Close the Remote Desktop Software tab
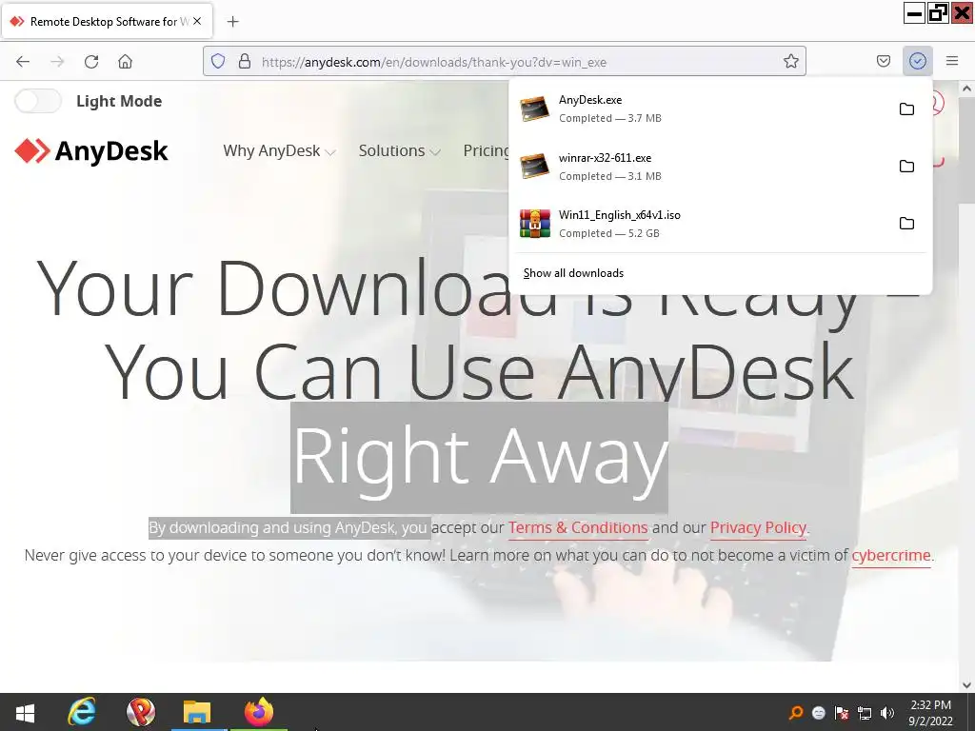The width and height of the screenshot is (975, 731). (x=197, y=21)
